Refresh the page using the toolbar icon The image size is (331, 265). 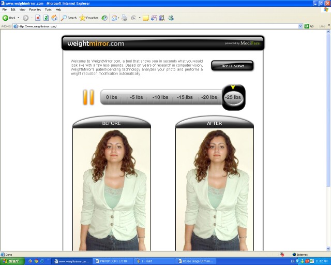46,18
